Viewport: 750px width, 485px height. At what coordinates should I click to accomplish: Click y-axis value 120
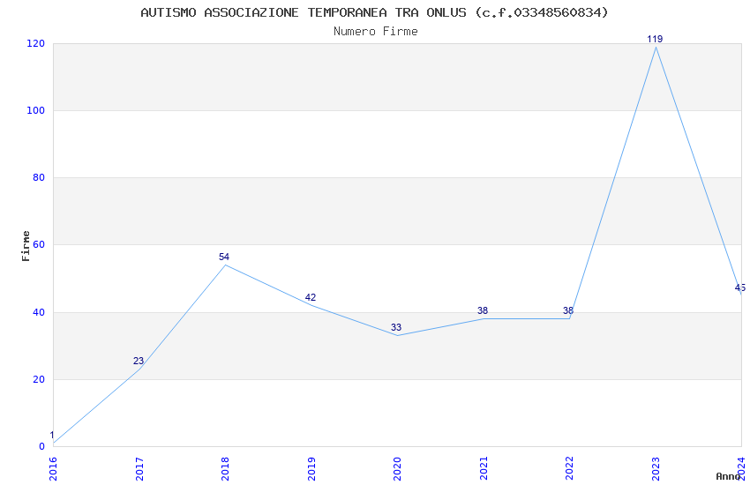(36, 43)
